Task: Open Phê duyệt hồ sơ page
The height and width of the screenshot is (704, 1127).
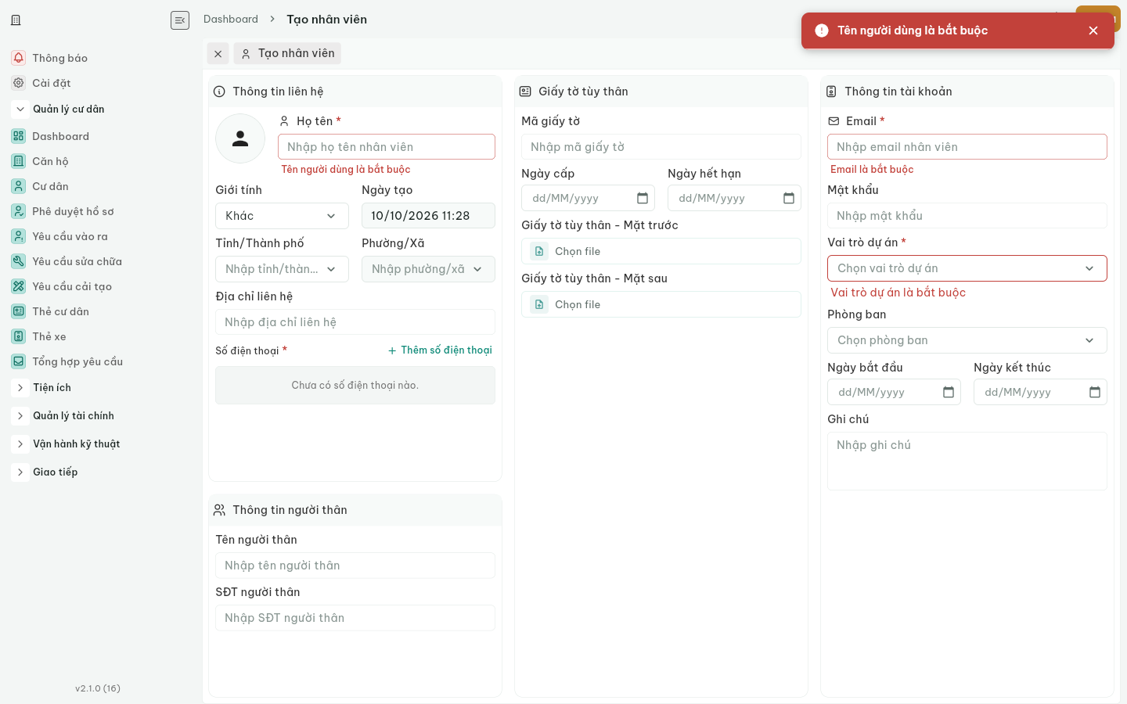Action: click(73, 211)
